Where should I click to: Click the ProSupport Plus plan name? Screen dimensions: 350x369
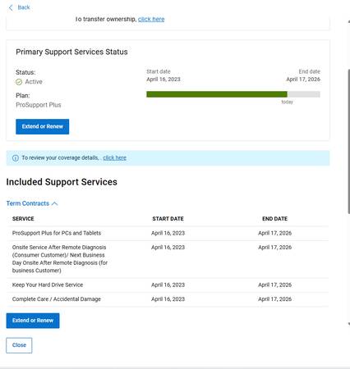[x=39, y=105]
